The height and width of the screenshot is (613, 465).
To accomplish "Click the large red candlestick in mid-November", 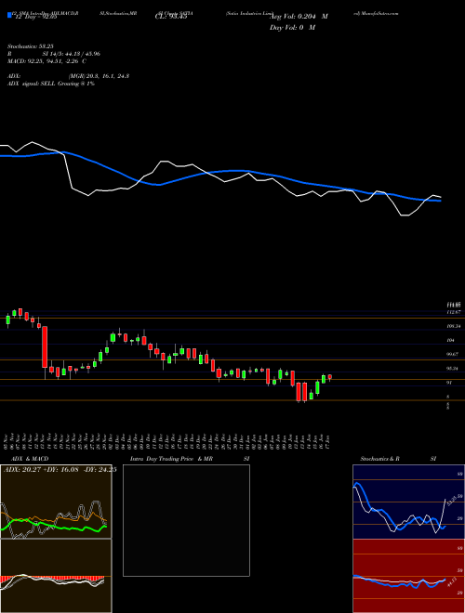I will pos(45,346).
